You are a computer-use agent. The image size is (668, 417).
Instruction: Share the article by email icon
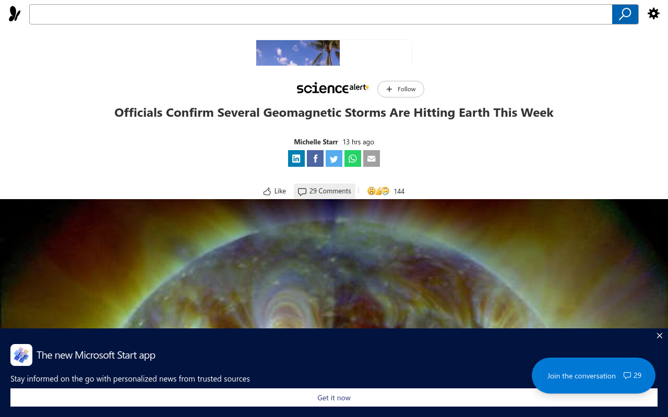pyautogui.click(x=372, y=158)
